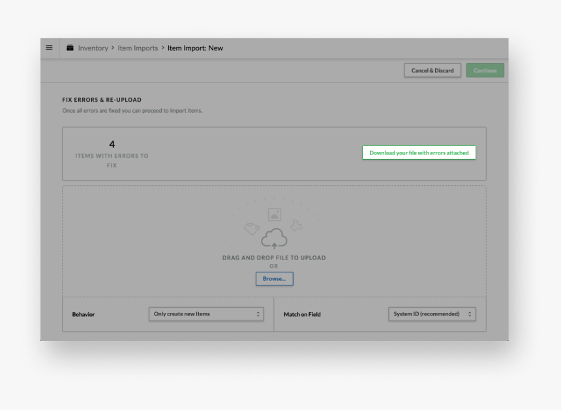Click the 'Match on Field' label
The image size is (561, 410).
[302, 315]
